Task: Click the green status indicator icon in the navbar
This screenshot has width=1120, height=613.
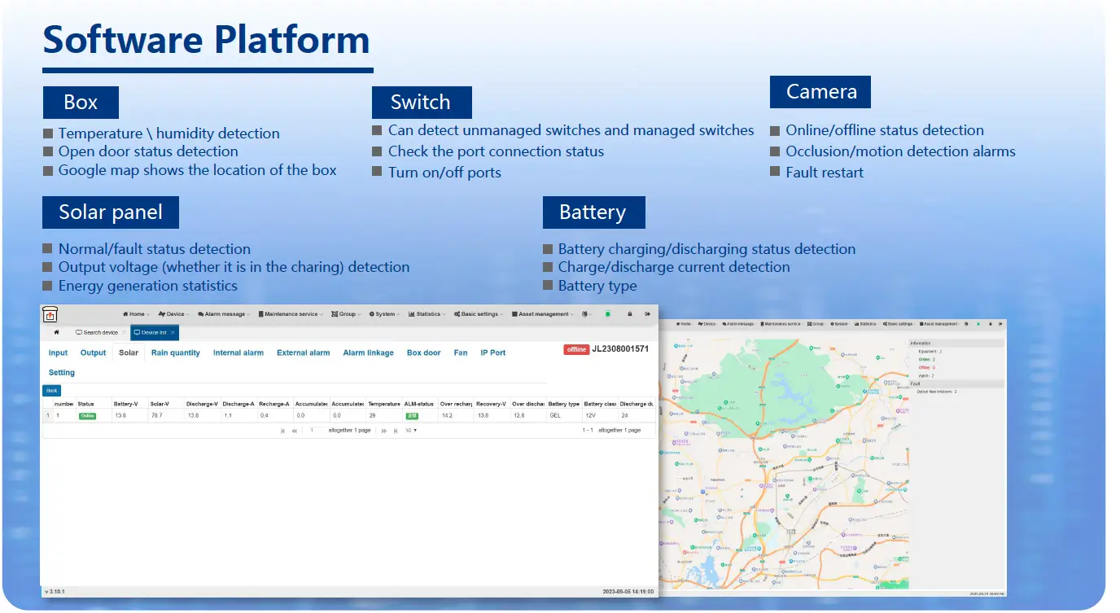Action: coord(607,313)
